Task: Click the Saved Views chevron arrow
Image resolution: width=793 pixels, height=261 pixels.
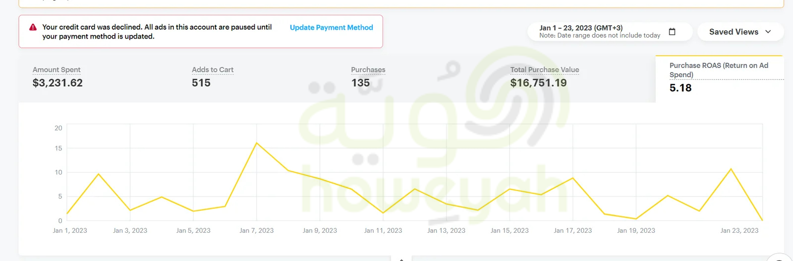Action: coord(768,32)
